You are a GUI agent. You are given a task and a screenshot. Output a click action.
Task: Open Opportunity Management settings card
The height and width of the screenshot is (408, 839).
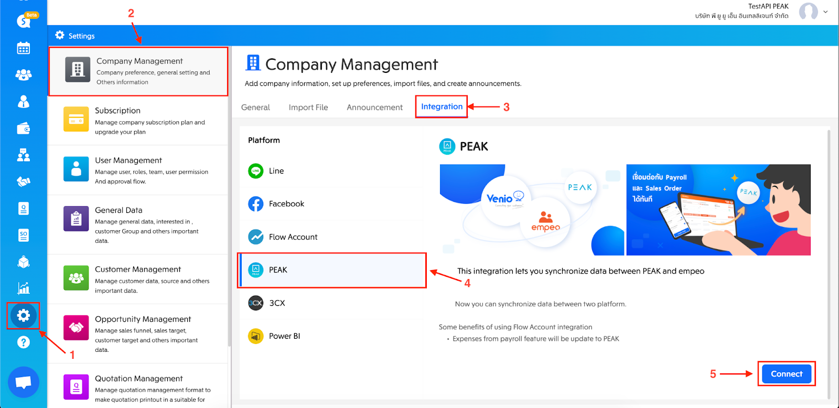[138, 334]
